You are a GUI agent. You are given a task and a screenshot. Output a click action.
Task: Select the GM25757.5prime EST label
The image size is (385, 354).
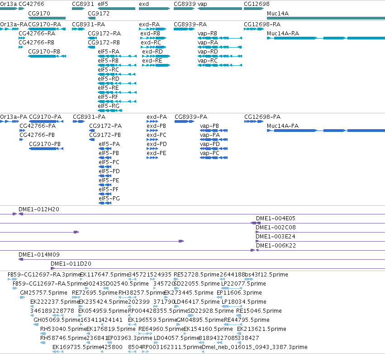pyautogui.click(x=43, y=292)
